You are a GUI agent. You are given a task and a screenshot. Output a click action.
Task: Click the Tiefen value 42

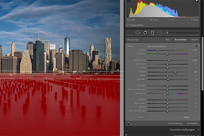[x=195, y=72]
